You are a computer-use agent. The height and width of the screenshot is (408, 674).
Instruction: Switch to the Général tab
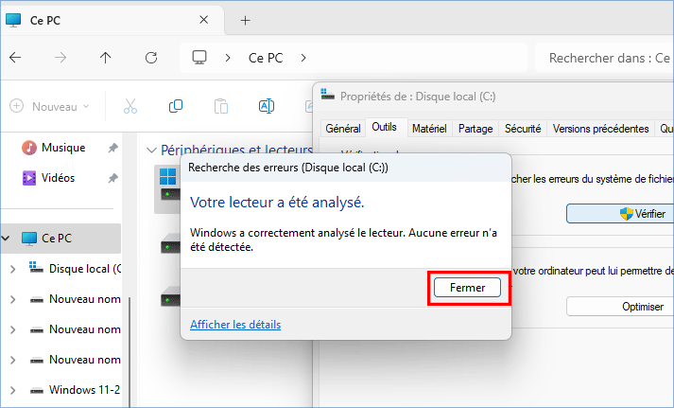(x=342, y=128)
